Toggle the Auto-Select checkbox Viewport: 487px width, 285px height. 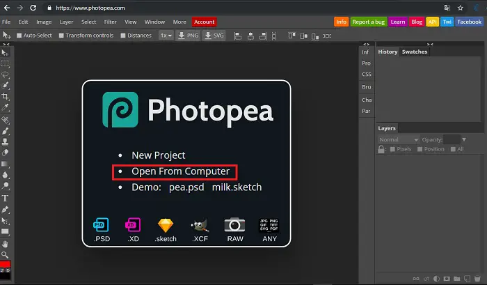click(19, 36)
